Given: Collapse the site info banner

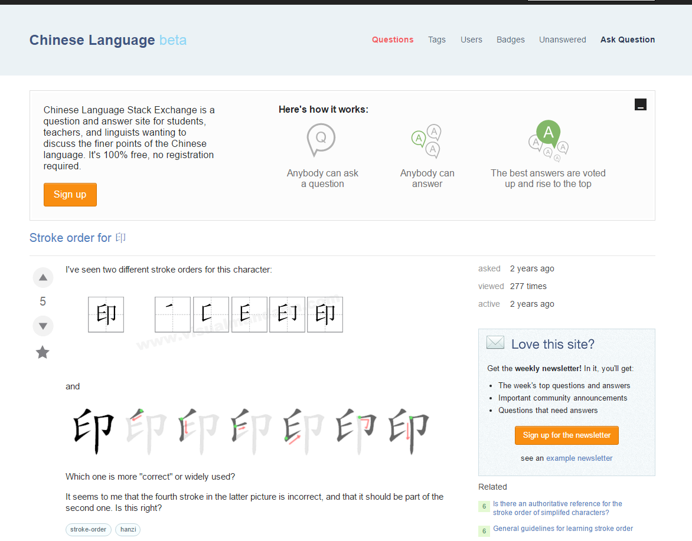Looking at the screenshot, I should pos(641,104).
